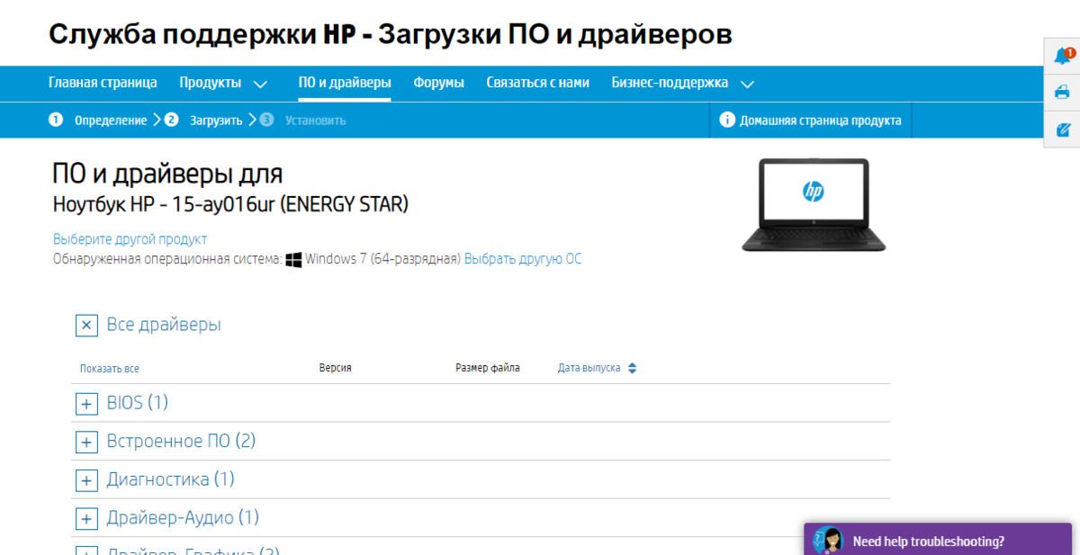Open the Форумы menu item
Image resolution: width=1080 pixels, height=555 pixels.
pyautogui.click(x=439, y=83)
